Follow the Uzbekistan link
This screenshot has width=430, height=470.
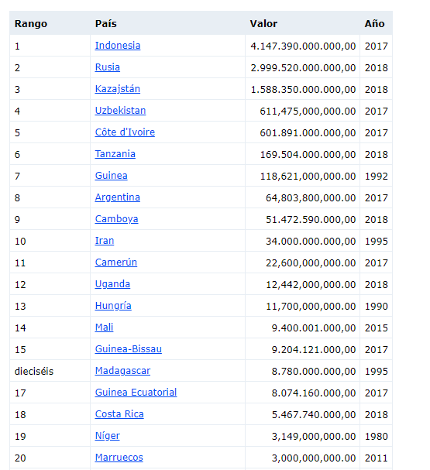(x=120, y=111)
